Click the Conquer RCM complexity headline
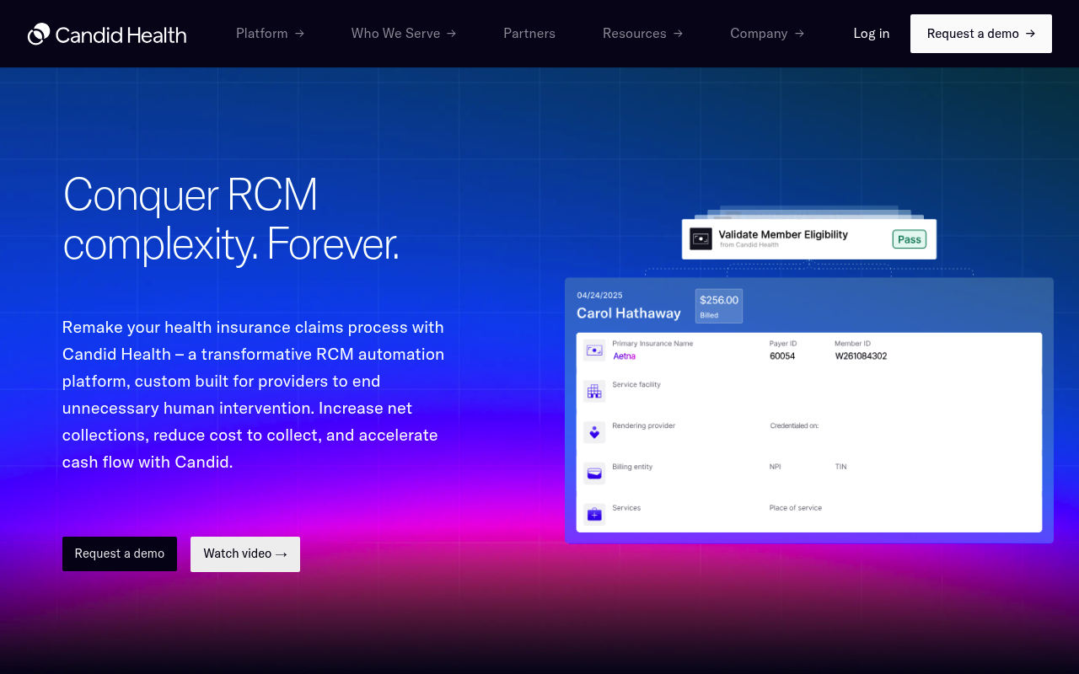 [x=231, y=219]
